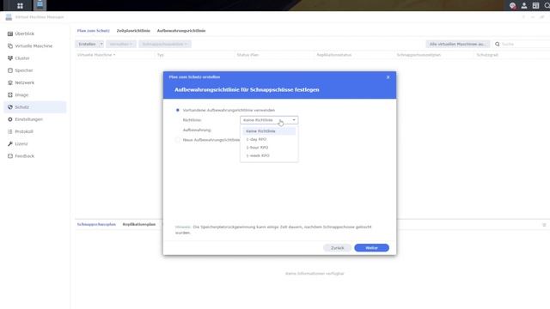Choose Keine Richtlinie from the dropdown list
Viewport: 550px width, 309px height.
[269, 131]
